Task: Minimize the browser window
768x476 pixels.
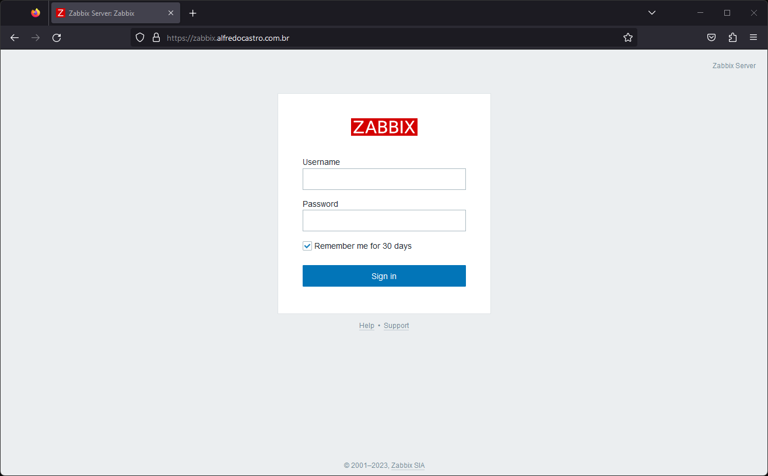Action: click(x=700, y=13)
